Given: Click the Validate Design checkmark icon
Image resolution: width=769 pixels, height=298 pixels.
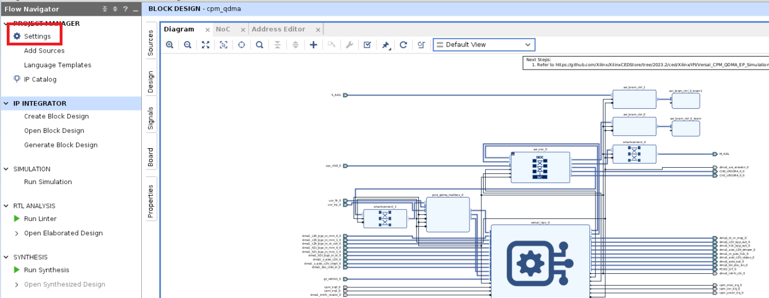Looking at the screenshot, I should (367, 45).
